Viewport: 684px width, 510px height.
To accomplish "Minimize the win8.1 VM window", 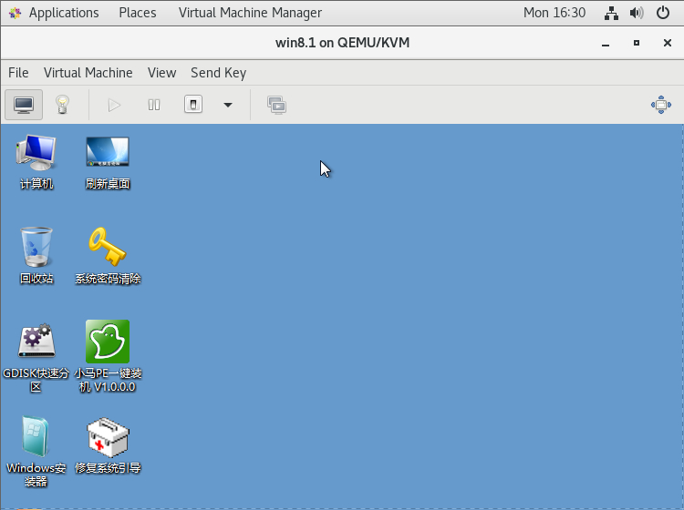I will 606,43.
